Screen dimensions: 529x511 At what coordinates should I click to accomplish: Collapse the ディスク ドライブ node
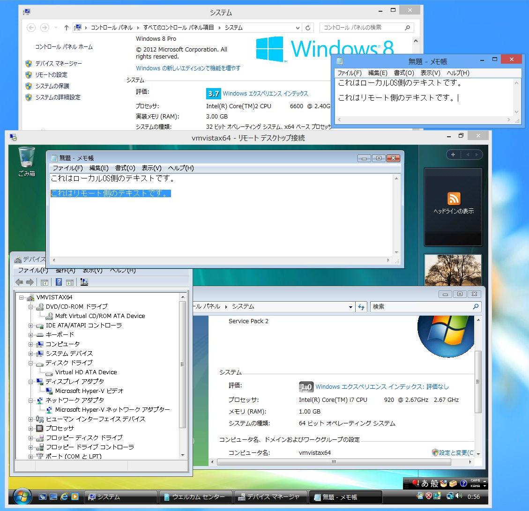[31, 363]
